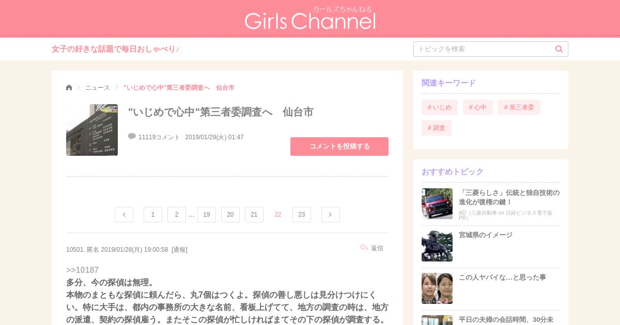Image resolution: width=620 pixels, height=325 pixels.
Task: Click the two women thumbnail
Action: 437,288
